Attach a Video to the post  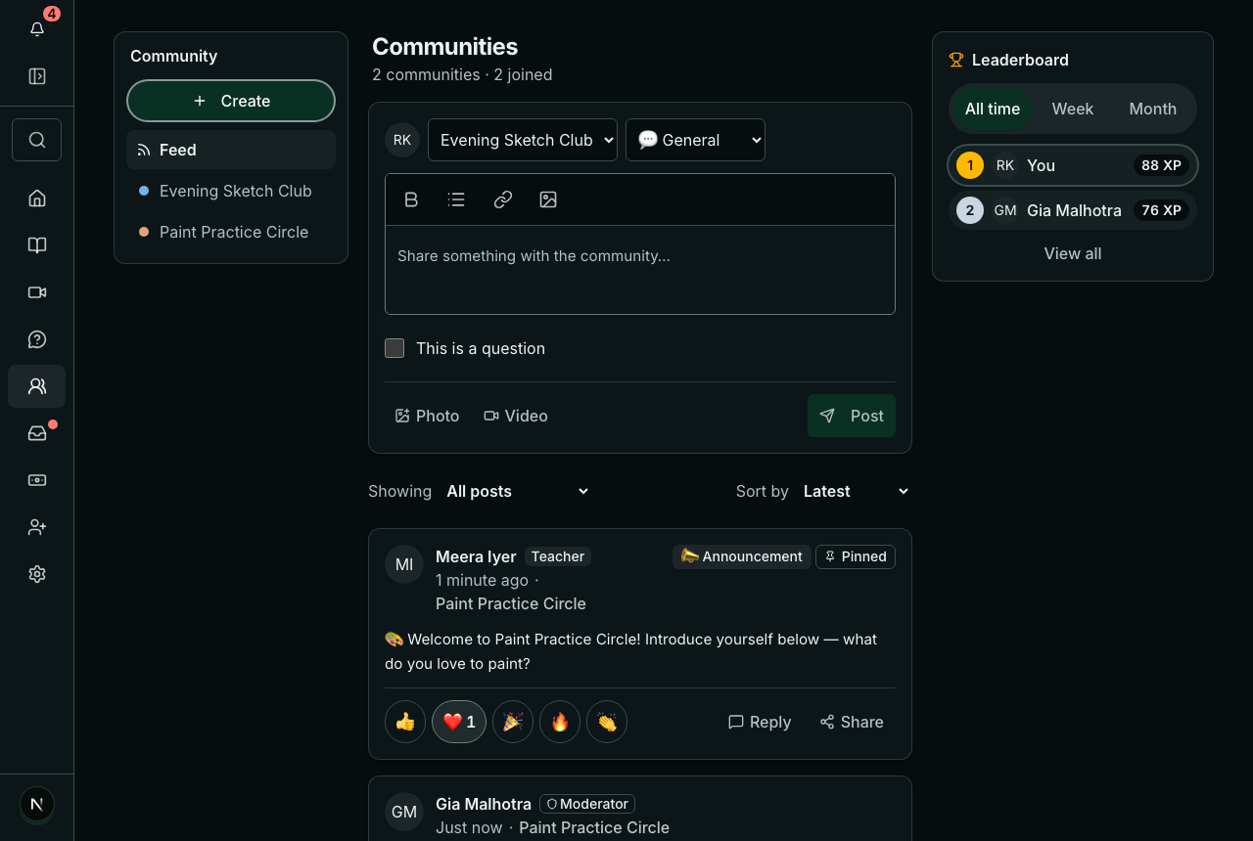(x=516, y=416)
